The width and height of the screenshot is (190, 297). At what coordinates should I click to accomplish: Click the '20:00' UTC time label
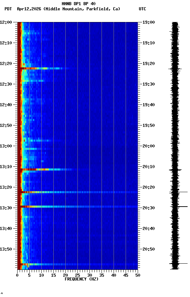click(x=149, y=146)
